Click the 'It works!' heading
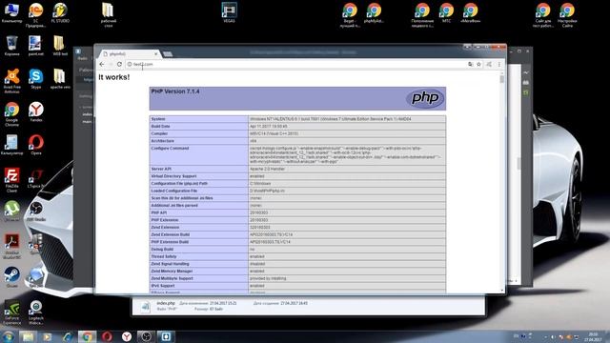This screenshot has height=343, width=610. [x=114, y=77]
